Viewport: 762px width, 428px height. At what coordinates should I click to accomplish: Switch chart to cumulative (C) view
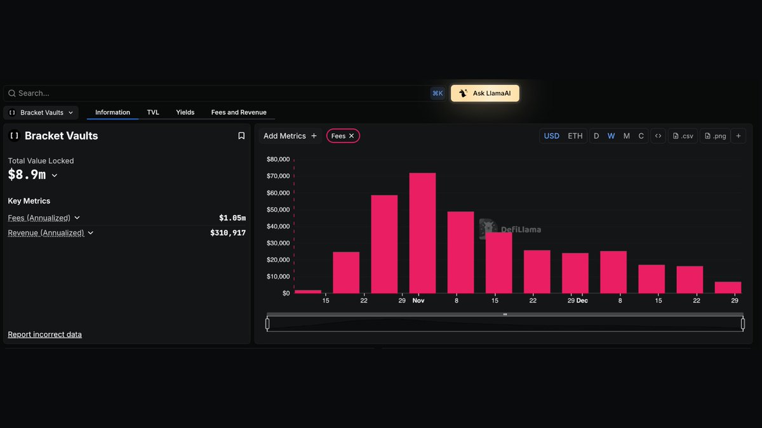(x=641, y=136)
